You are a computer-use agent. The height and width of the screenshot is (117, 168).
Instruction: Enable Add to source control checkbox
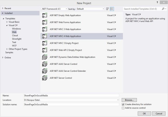point(123,108)
